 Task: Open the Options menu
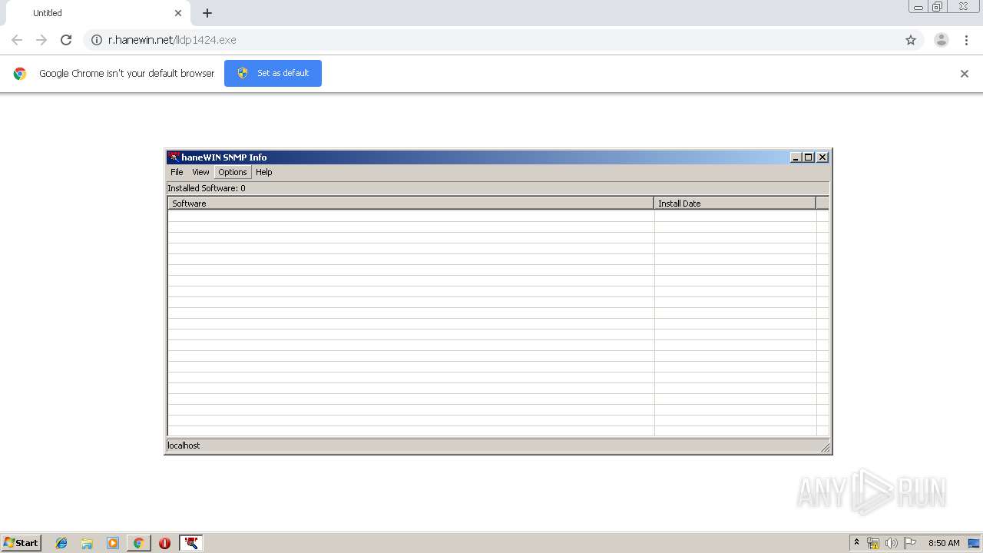tap(233, 172)
